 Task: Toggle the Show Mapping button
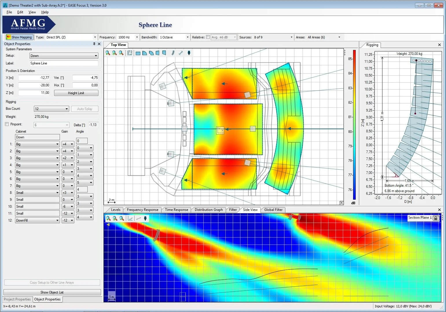(19, 37)
